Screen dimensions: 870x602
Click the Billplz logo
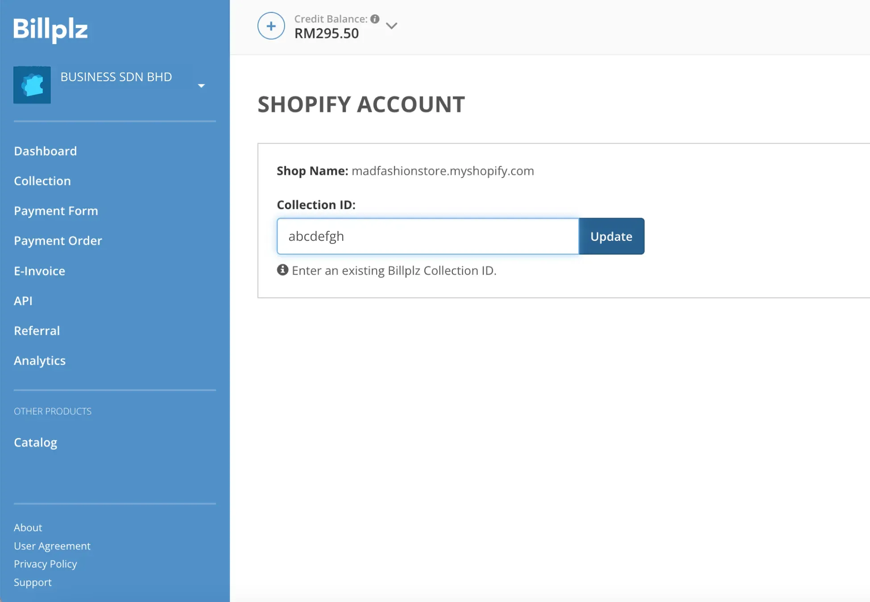click(x=50, y=30)
